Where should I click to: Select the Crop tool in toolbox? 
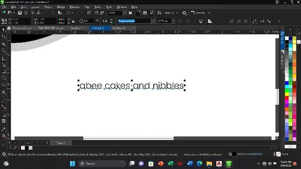coord(3,44)
